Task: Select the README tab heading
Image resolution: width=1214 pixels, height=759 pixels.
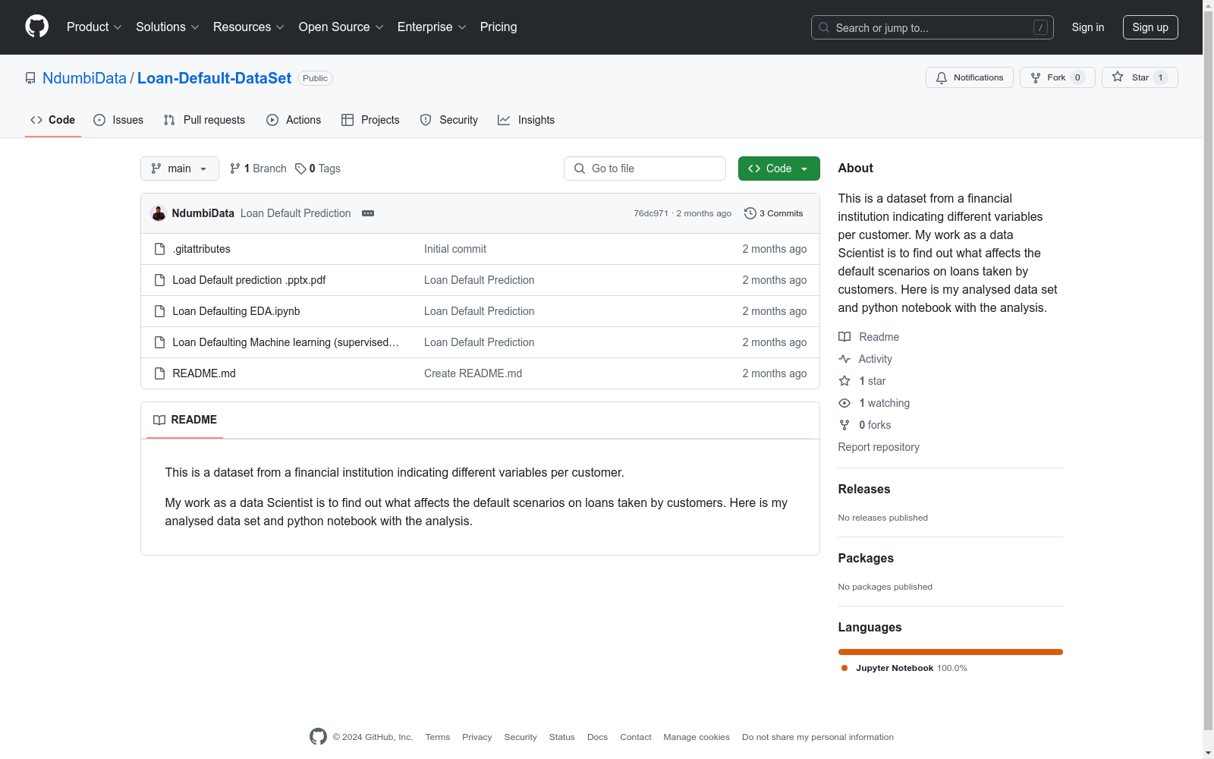Action: click(185, 420)
